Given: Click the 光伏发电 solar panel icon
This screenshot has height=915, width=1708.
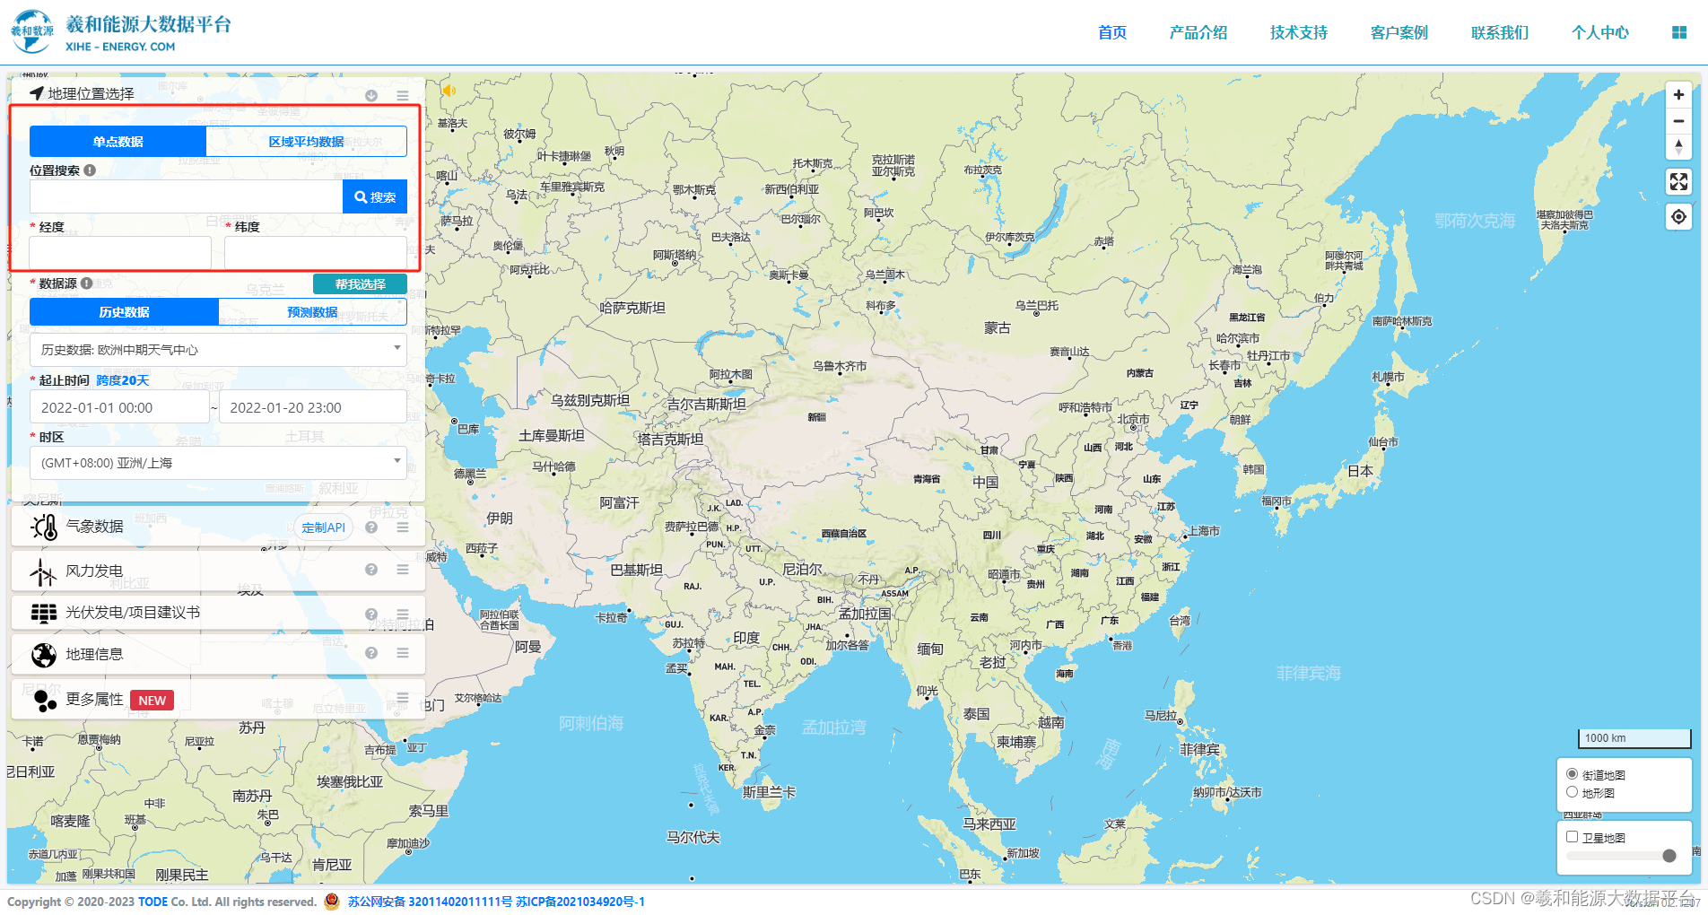Looking at the screenshot, I should click(42, 613).
